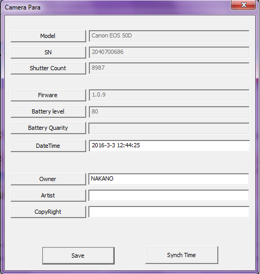260x274 pixels.
Task: Focus the DateTime input field
Action: pos(169,146)
